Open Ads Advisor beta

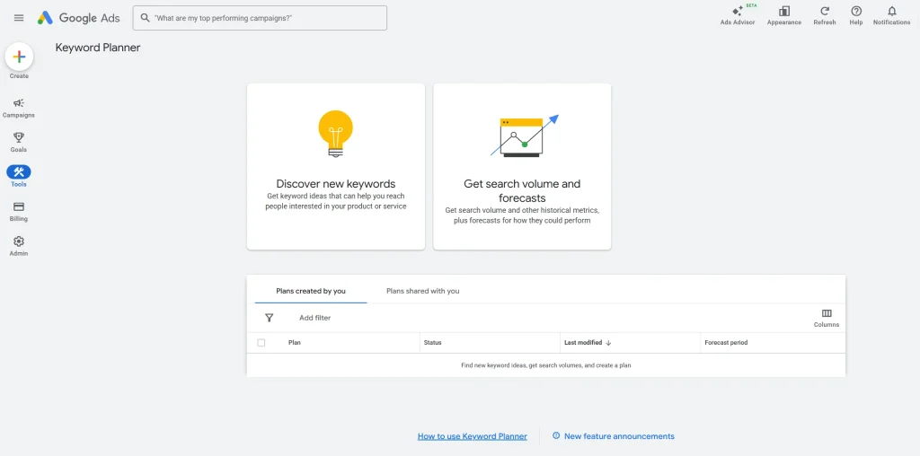[738, 15]
